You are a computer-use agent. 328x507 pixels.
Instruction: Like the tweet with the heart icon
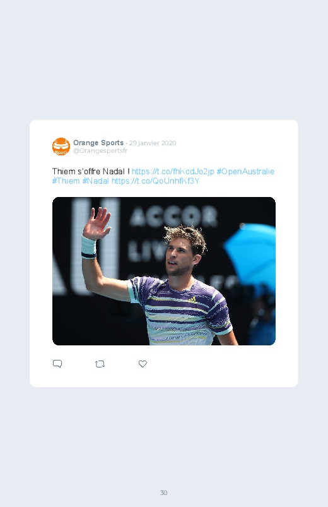pos(143,364)
